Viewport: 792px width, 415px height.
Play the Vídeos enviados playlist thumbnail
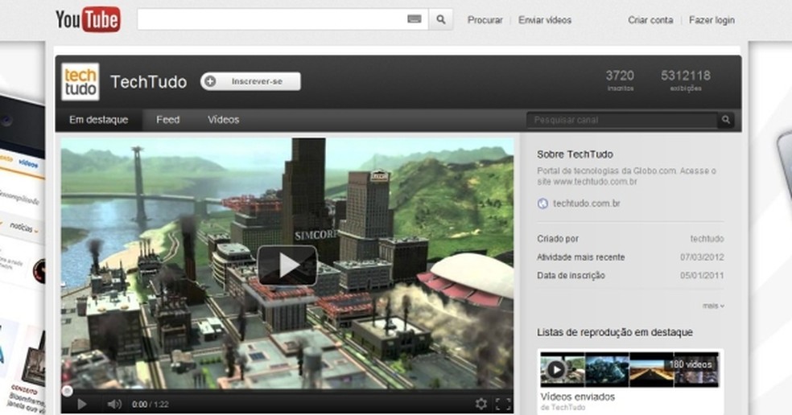coord(629,370)
